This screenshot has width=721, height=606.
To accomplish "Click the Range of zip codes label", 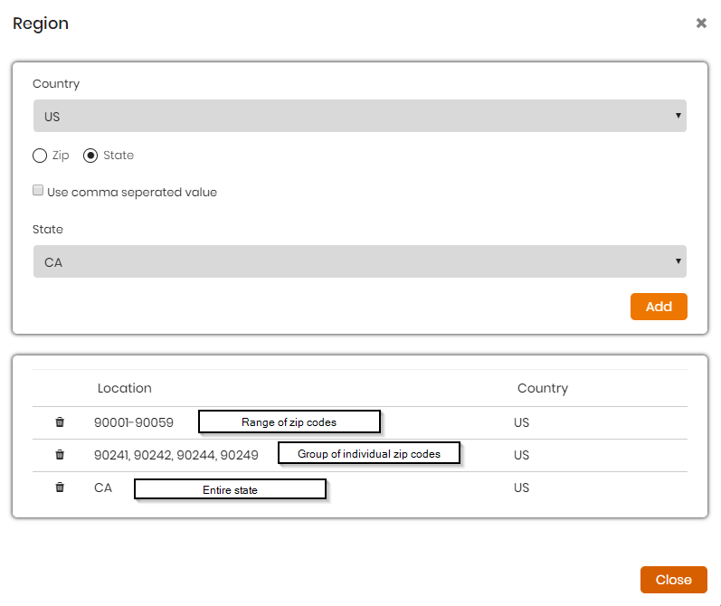I will (x=289, y=421).
